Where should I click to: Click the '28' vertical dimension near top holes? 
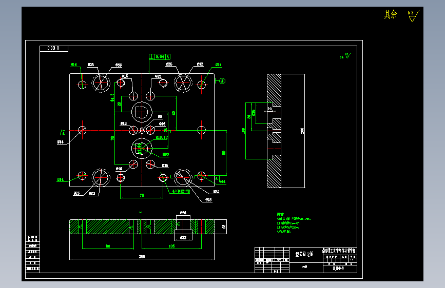point(119,104)
